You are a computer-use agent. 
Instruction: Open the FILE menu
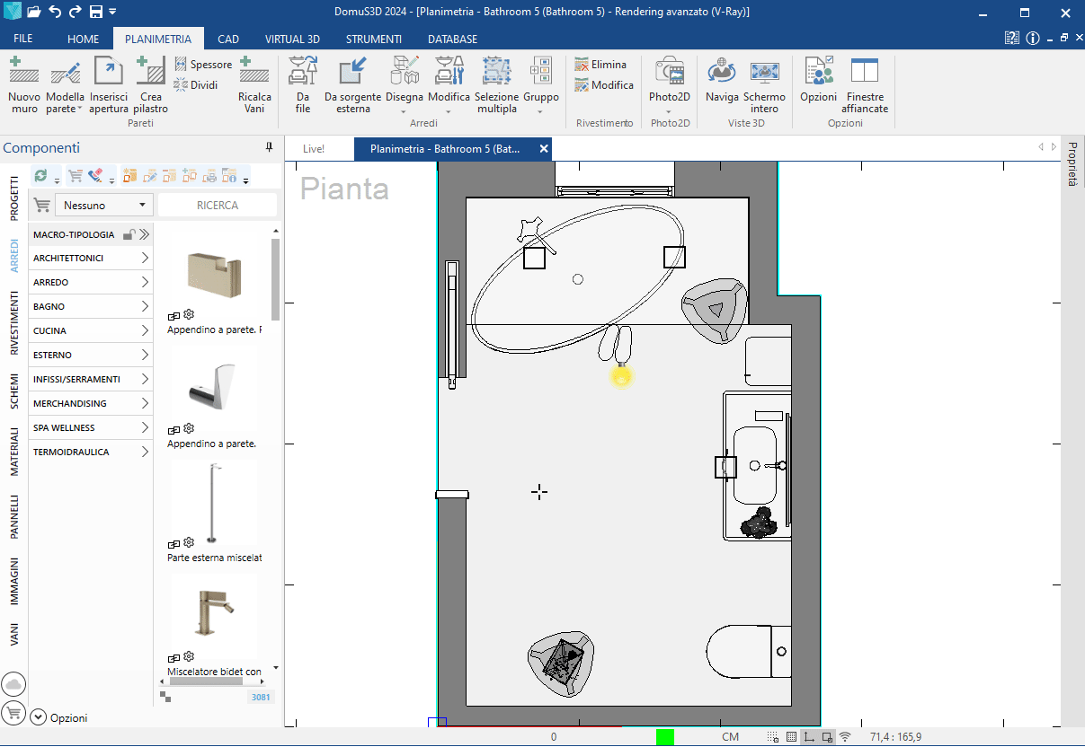coord(23,39)
